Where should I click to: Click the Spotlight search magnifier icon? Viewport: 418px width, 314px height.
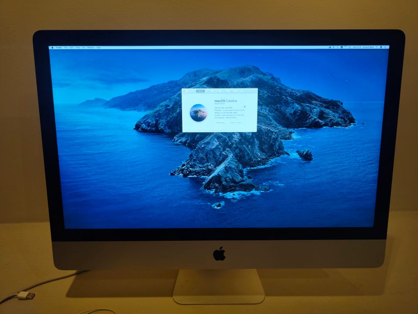pos(377,47)
